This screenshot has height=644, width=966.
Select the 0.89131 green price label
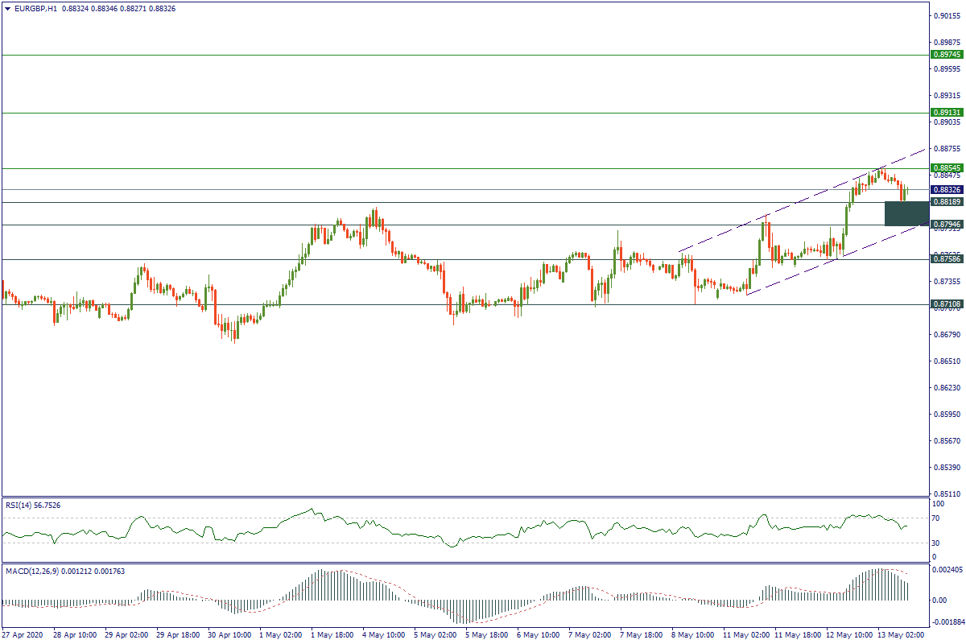coord(946,113)
